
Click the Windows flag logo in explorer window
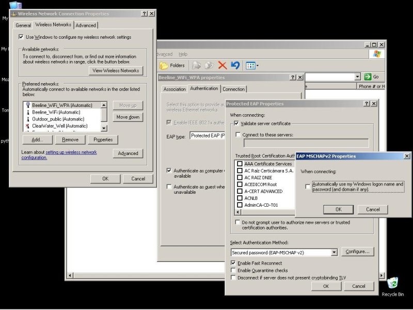[x=377, y=54]
